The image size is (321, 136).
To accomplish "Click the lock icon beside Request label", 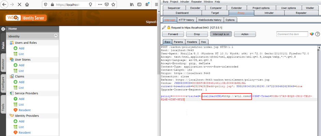I will (169, 27).
